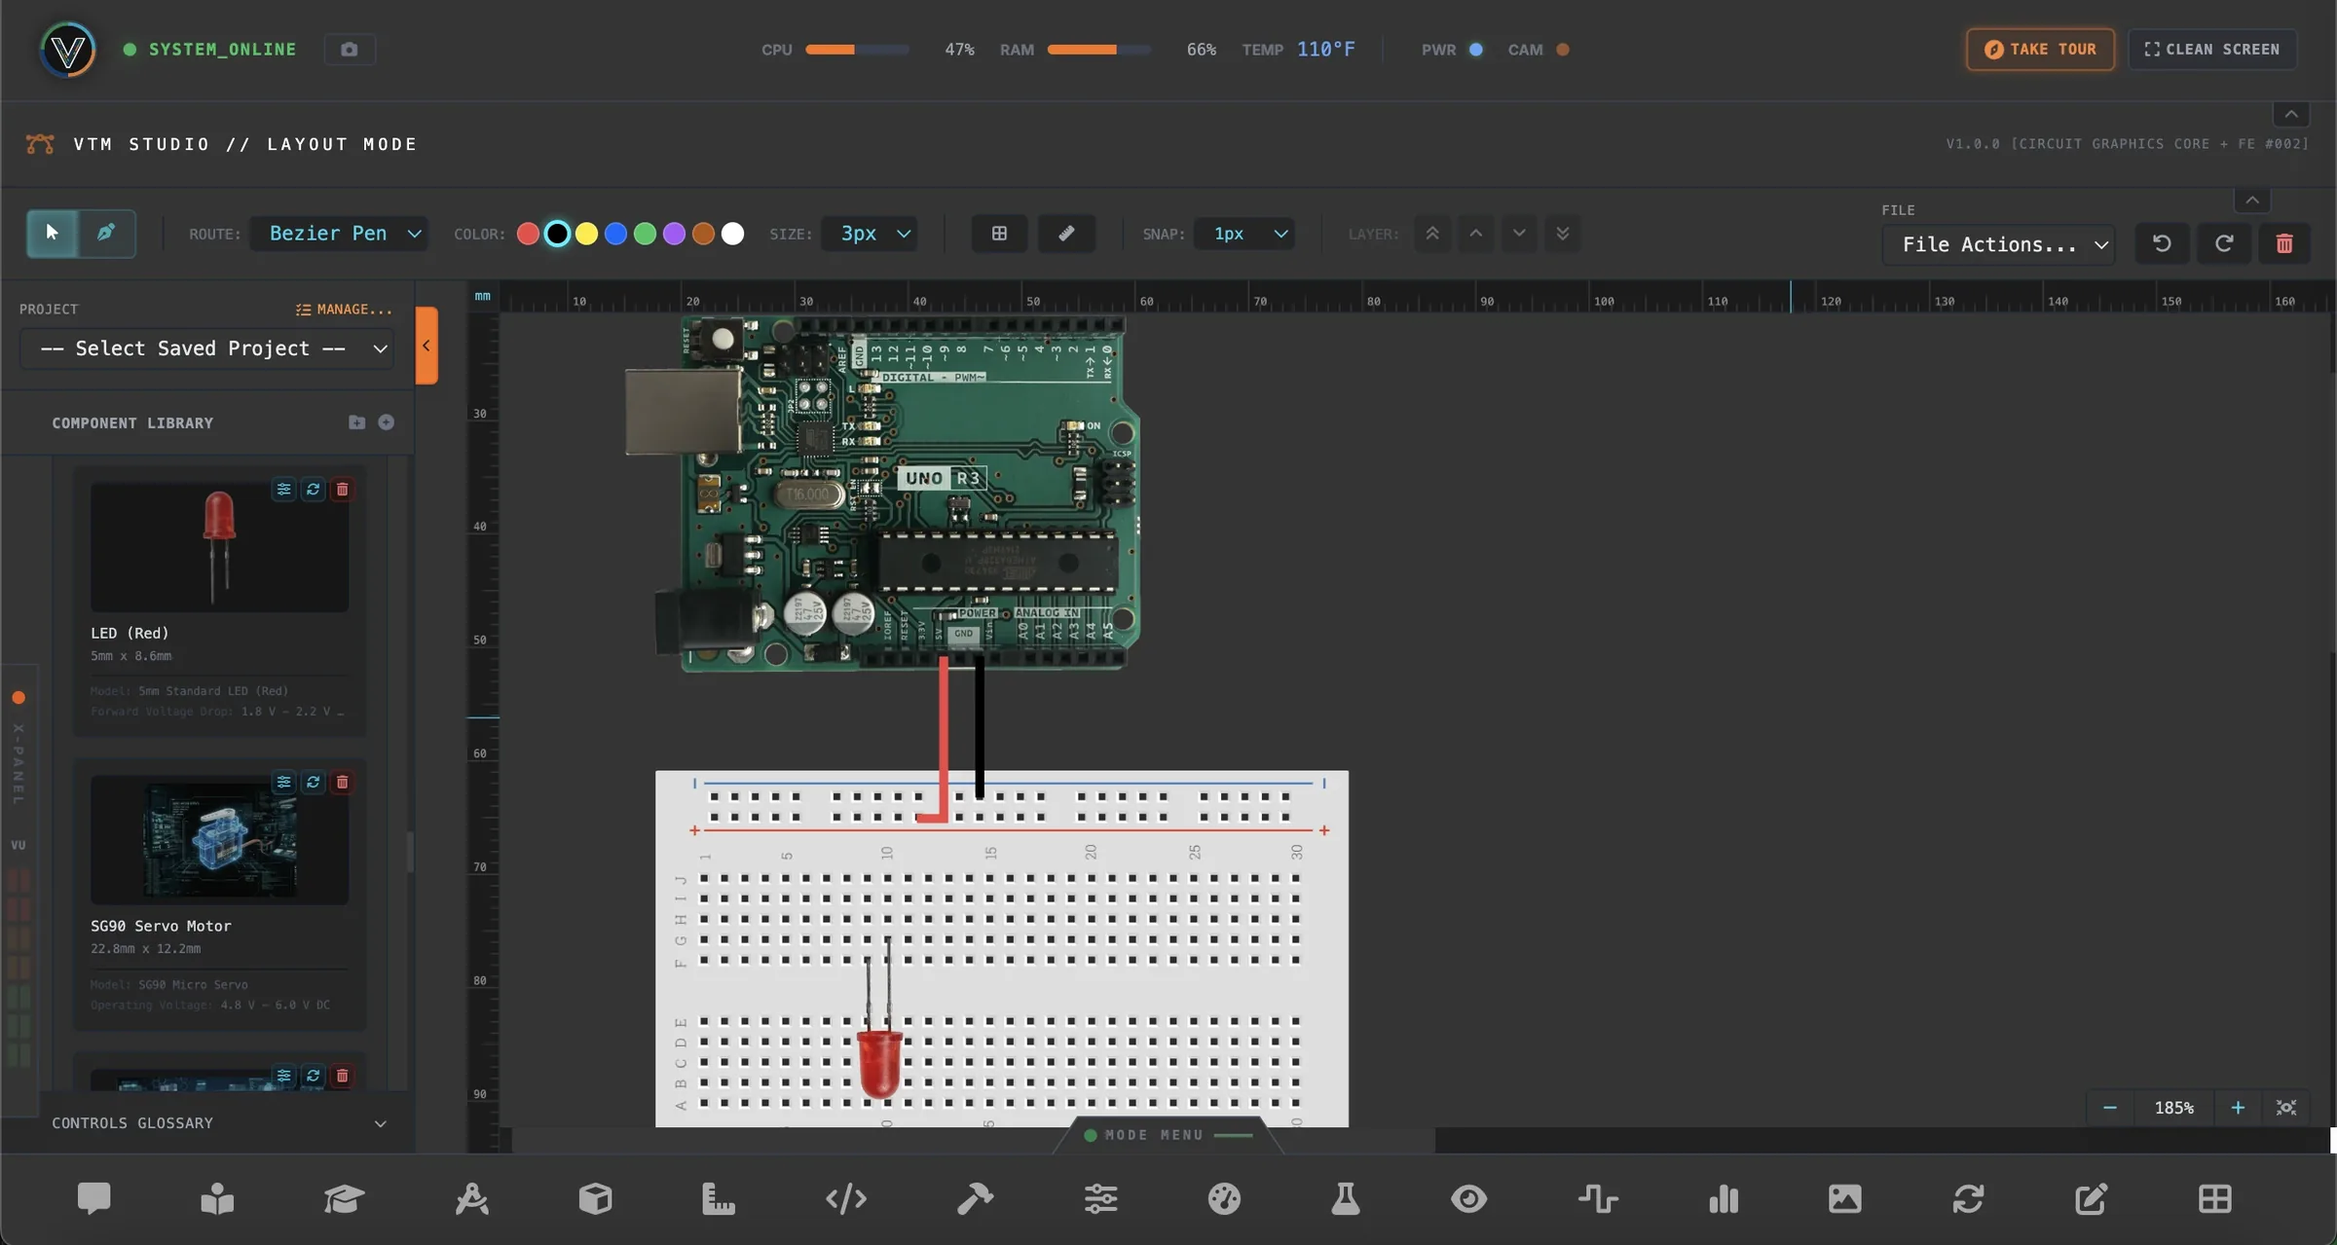Screen dimensions: 2337x1245
Task: Open the 3D cube mode icon
Action: click(595, 1198)
